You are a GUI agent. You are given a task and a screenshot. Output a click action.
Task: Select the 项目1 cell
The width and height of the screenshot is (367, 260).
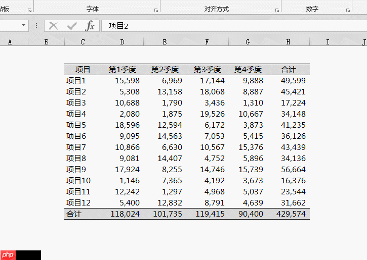(83, 80)
